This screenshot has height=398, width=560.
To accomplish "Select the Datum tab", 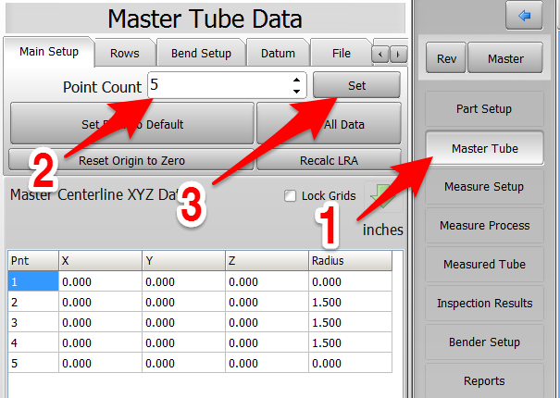I will click(x=277, y=54).
